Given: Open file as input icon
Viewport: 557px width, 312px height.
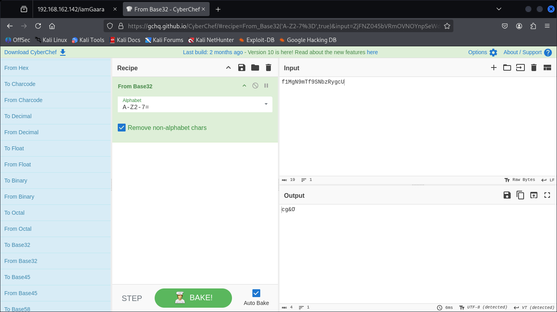Looking at the screenshot, I should [520, 68].
